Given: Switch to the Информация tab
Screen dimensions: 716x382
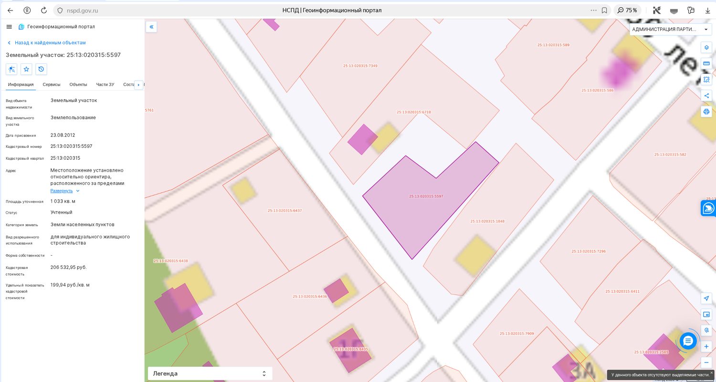Looking at the screenshot, I should tap(21, 84).
